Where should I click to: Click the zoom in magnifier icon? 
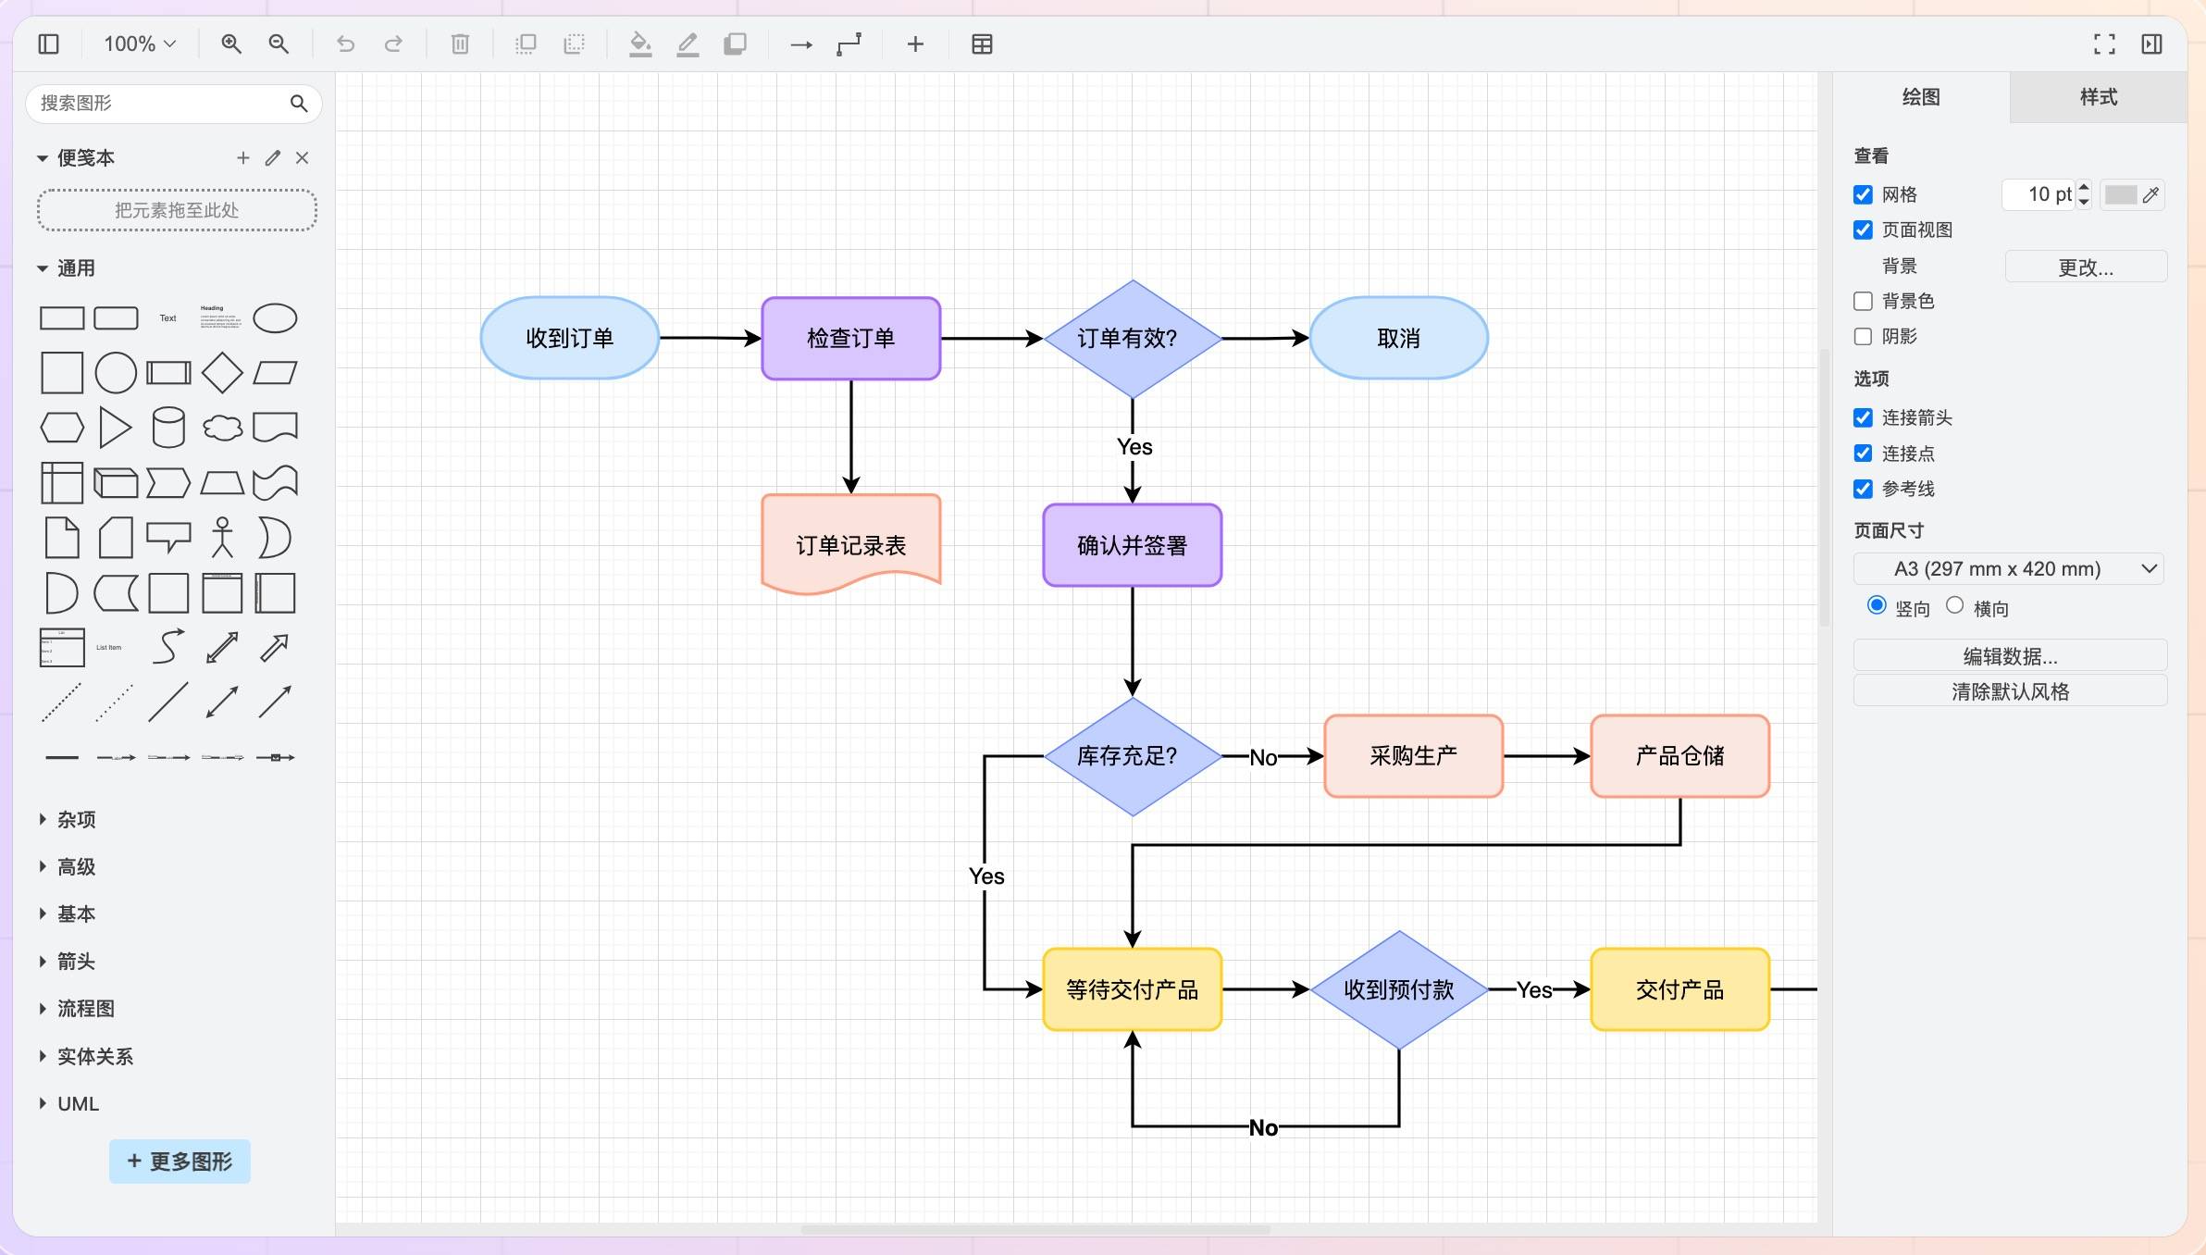point(231,43)
